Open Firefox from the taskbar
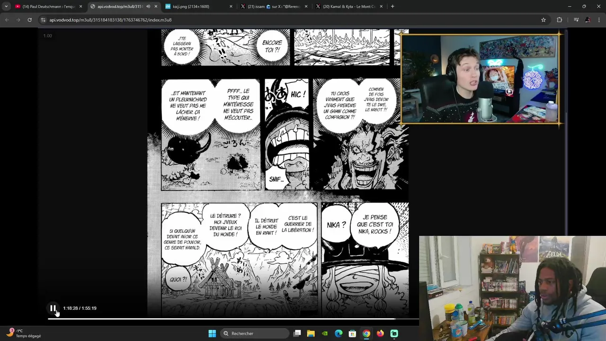Screen dimensions: 606x341 click(x=380, y=333)
